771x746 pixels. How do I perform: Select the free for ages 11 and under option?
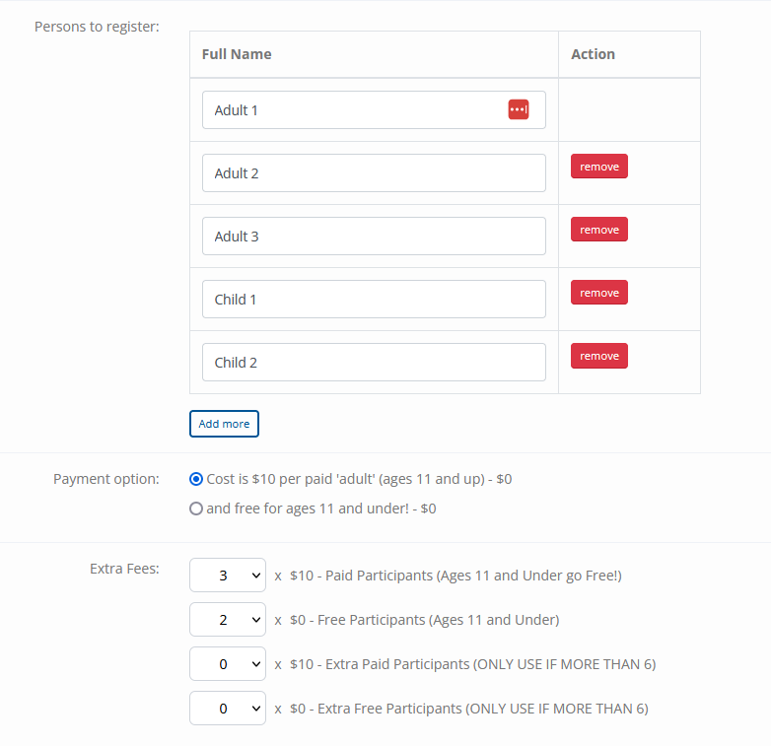[196, 509]
